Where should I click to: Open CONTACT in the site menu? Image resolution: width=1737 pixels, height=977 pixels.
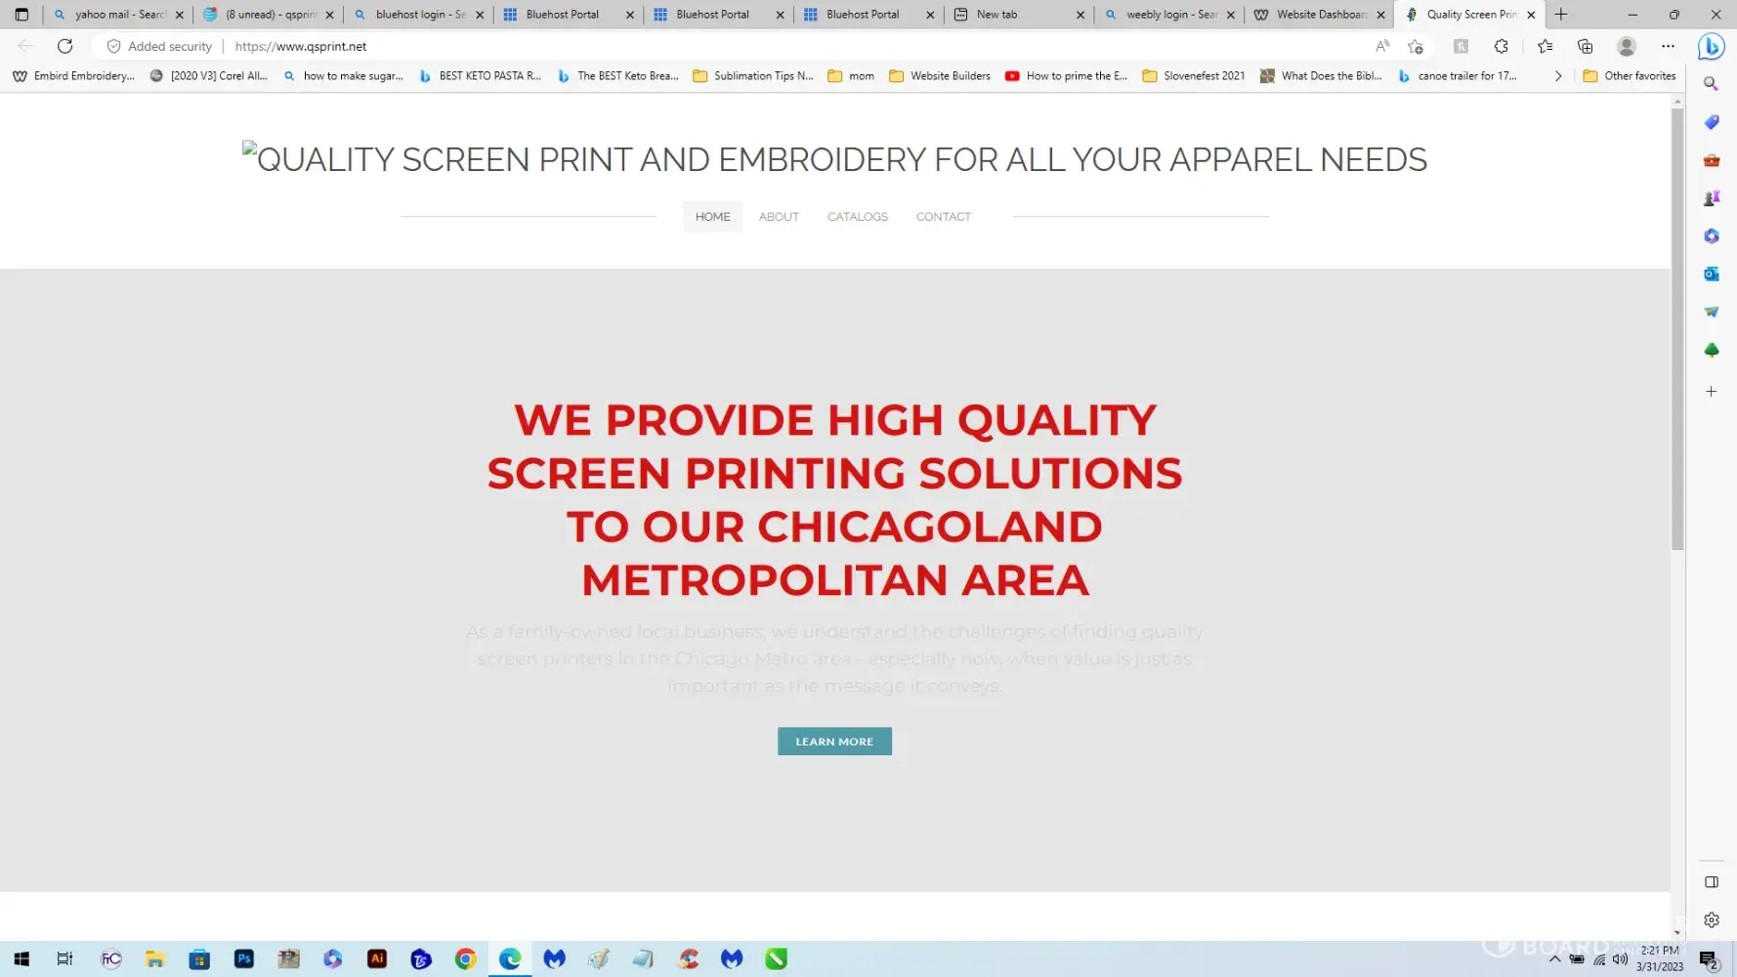point(944,217)
